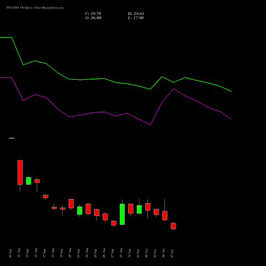The height and width of the screenshot is (266, 266).
Task: Click the 14 Aug date label
Action: pyautogui.click(x=36, y=253)
